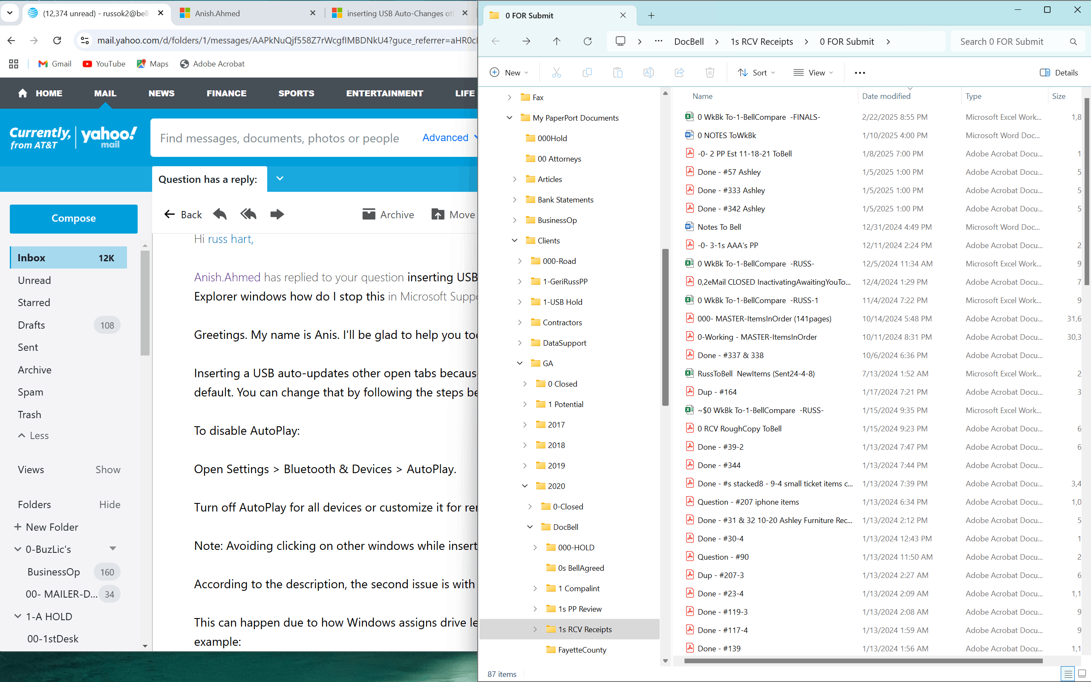Click the Advanced search link
Image resolution: width=1091 pixels, height=682 pixels.
445,138
